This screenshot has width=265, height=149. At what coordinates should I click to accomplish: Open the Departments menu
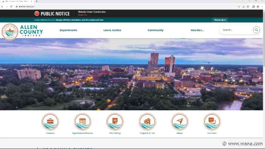pos(68,30)
